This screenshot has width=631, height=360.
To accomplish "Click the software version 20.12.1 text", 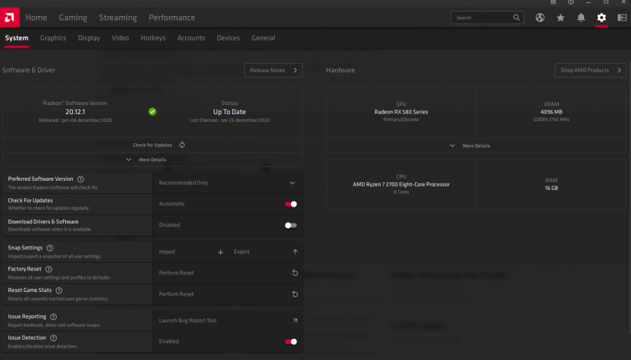I will pos(75,112).
